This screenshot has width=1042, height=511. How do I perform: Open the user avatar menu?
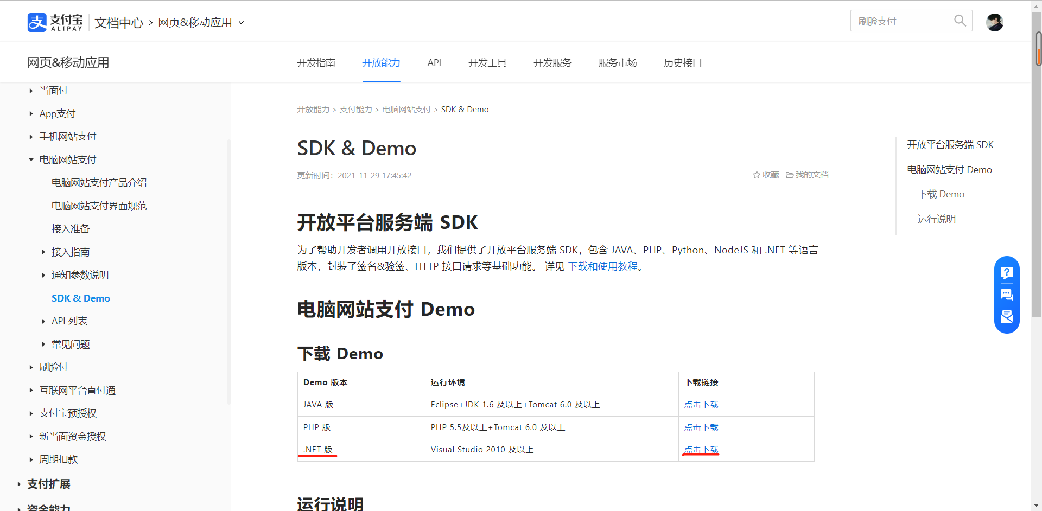pyautogui.click(x=994, y=22)
